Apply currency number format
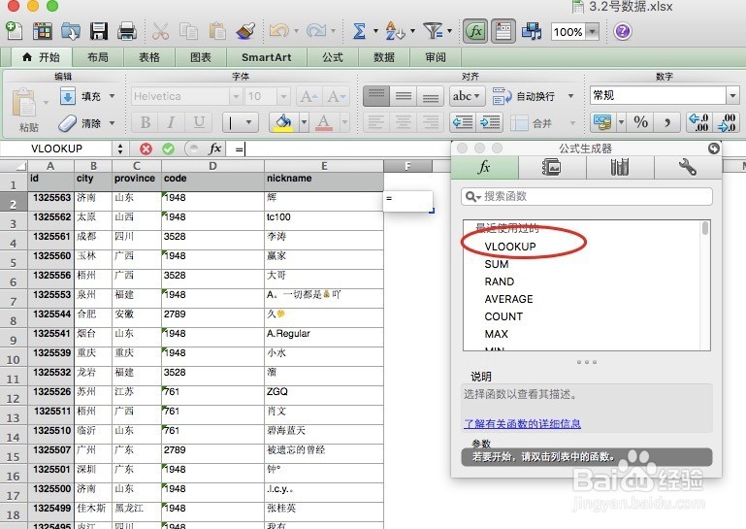Viewport: 746px width, 529px height. tap(602, 123)
